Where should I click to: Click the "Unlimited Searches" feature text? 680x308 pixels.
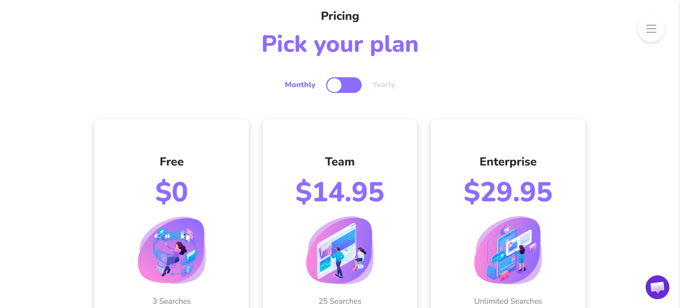coord(508,301)
